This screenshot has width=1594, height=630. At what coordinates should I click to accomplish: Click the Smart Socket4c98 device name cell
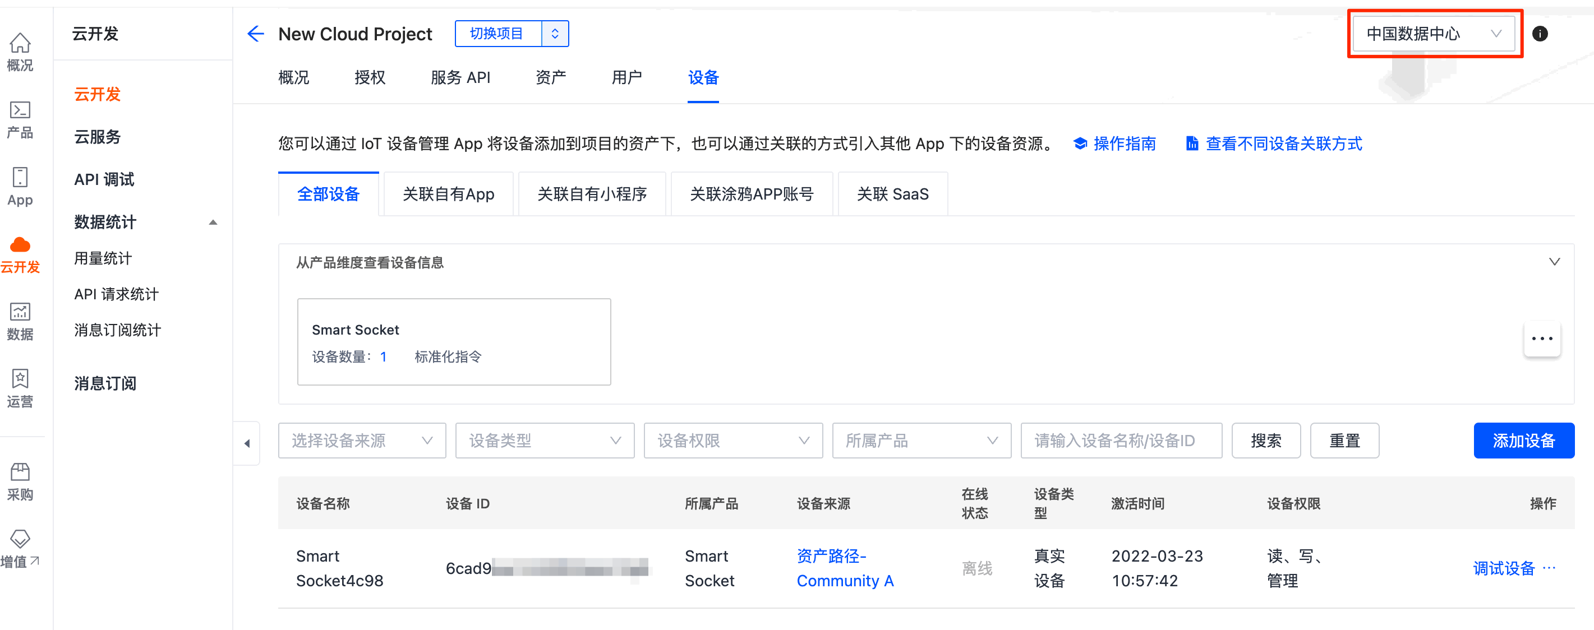[340, 568]
